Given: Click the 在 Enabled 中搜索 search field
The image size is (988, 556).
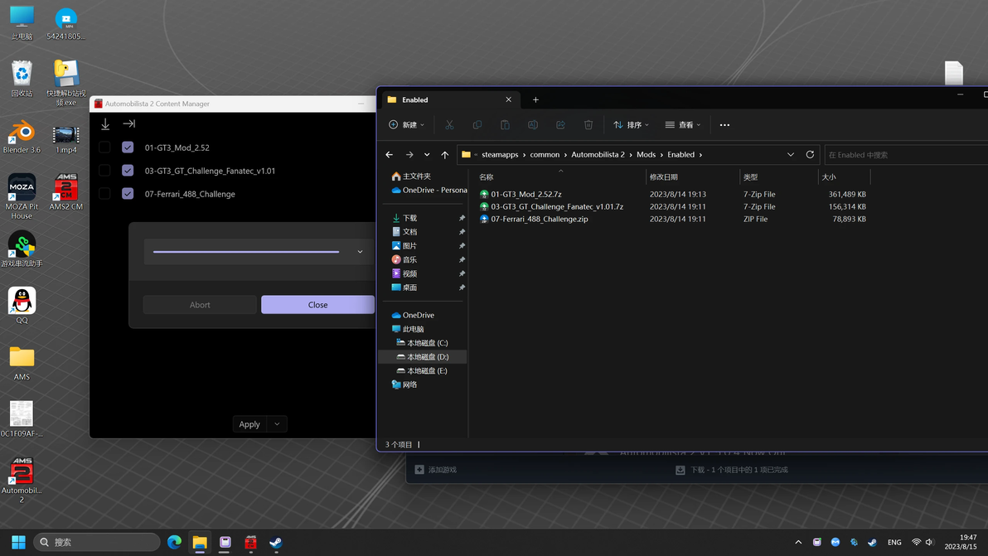Looking at the screenshot, I should pos(903,155).
